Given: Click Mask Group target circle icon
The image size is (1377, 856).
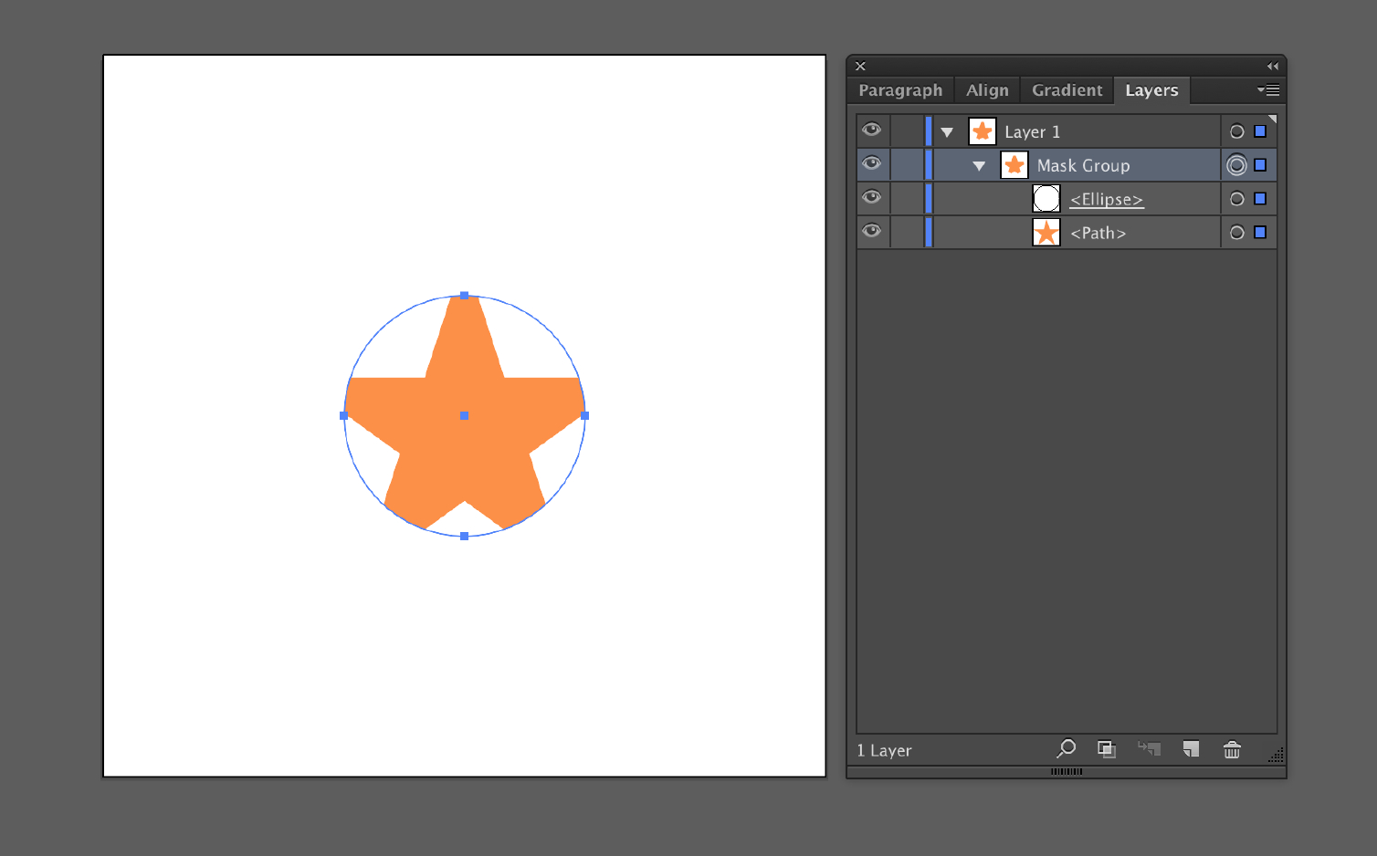Looking at the screenshot, I should 1236,165.
